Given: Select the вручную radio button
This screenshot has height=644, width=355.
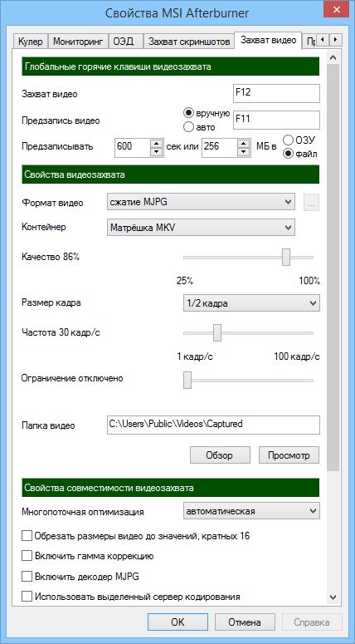Looking at the screenshot, I should click(207, 112).
